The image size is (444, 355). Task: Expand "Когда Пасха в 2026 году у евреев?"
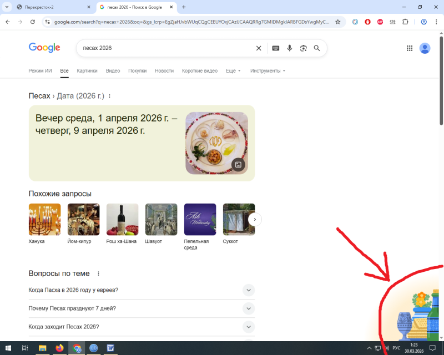coord(249,290)
